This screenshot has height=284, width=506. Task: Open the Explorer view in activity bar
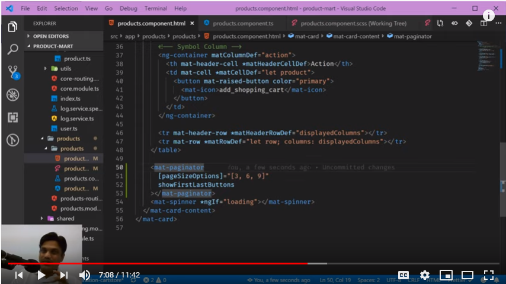click(12, 27)
